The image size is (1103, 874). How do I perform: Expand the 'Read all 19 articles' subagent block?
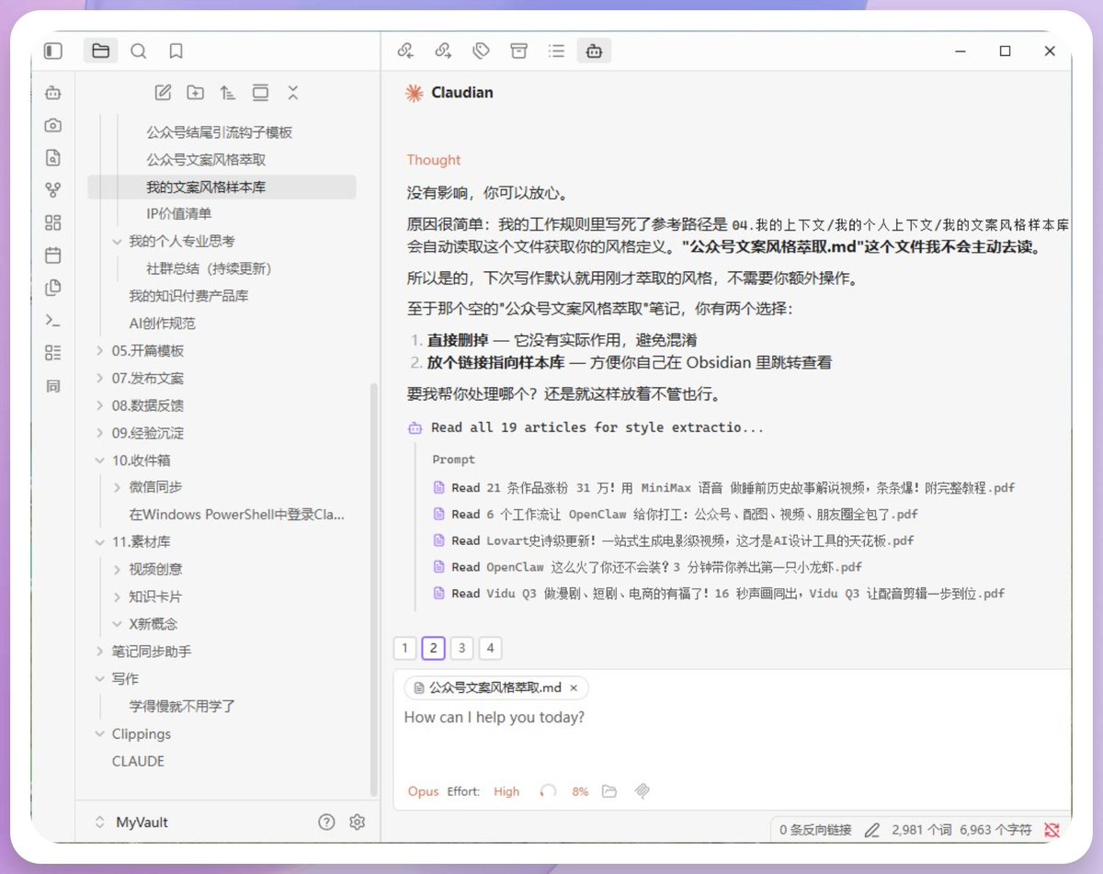coord(586,427)
